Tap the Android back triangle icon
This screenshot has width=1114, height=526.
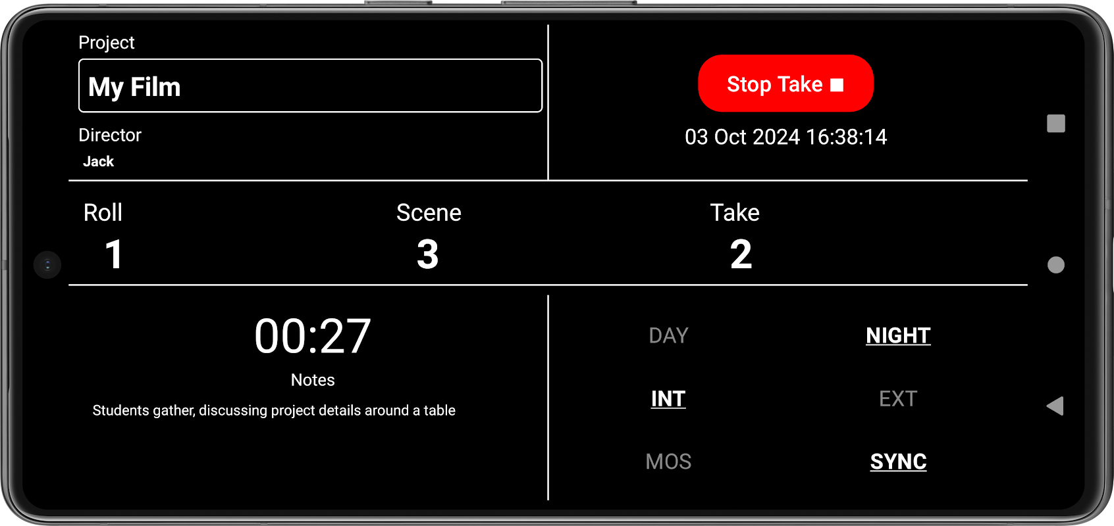(x=1055, y=406)
